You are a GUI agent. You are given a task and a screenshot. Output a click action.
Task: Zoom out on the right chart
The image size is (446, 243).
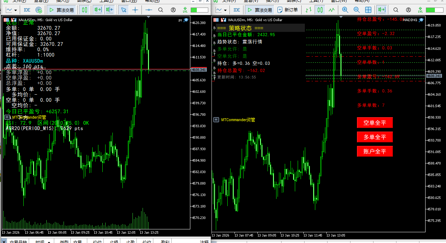tap(357, 10)
